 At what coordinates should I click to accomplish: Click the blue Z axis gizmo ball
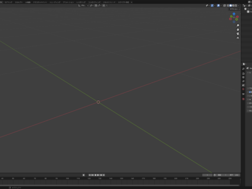pyautogui.click(x=234, y=14)
